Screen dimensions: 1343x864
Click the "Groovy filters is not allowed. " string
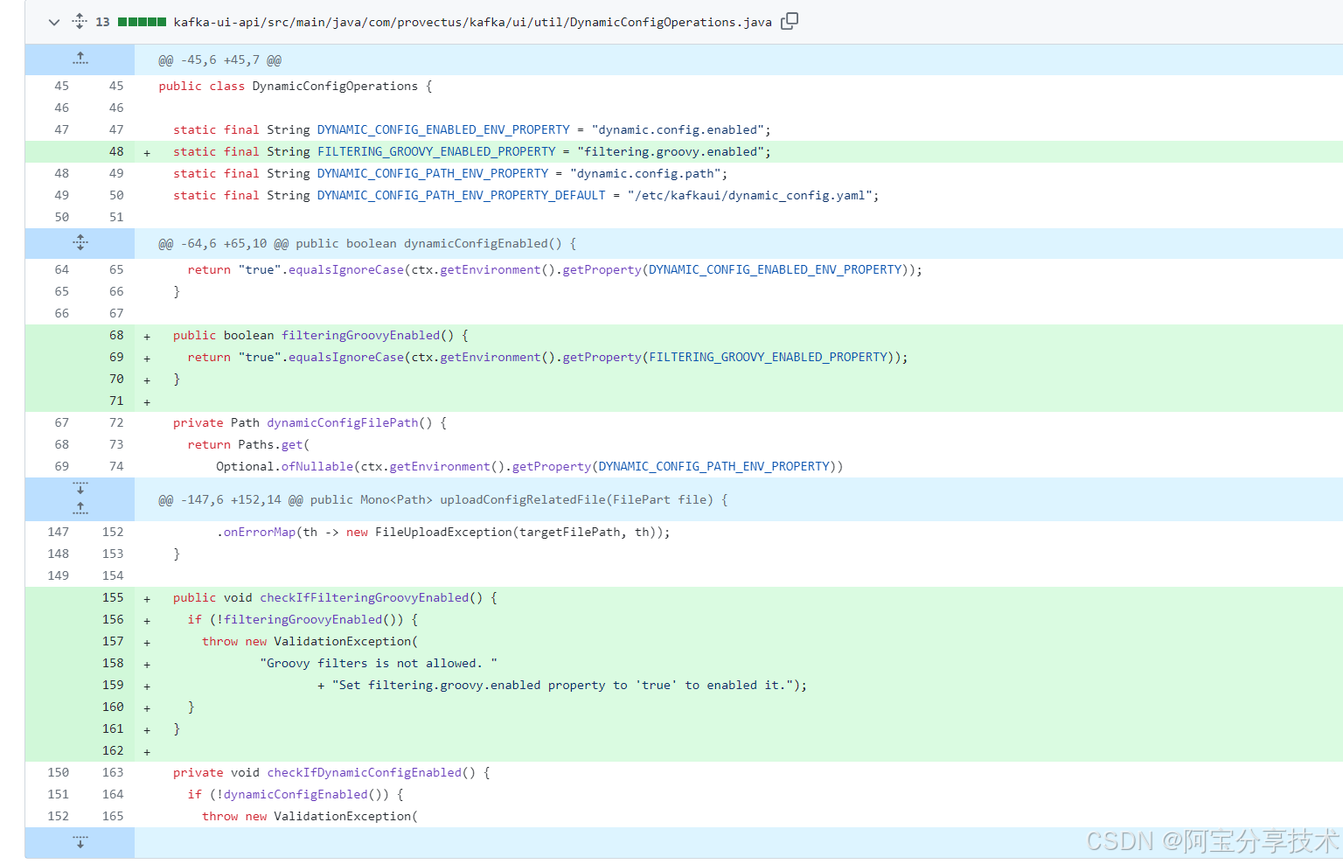pos(379,663)
